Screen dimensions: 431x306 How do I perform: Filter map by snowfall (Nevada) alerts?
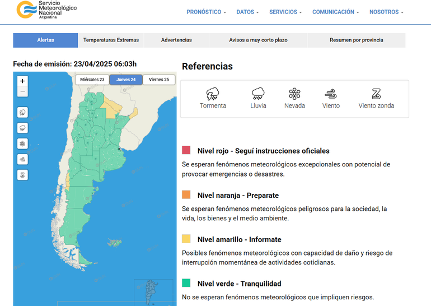click(22, 143)
